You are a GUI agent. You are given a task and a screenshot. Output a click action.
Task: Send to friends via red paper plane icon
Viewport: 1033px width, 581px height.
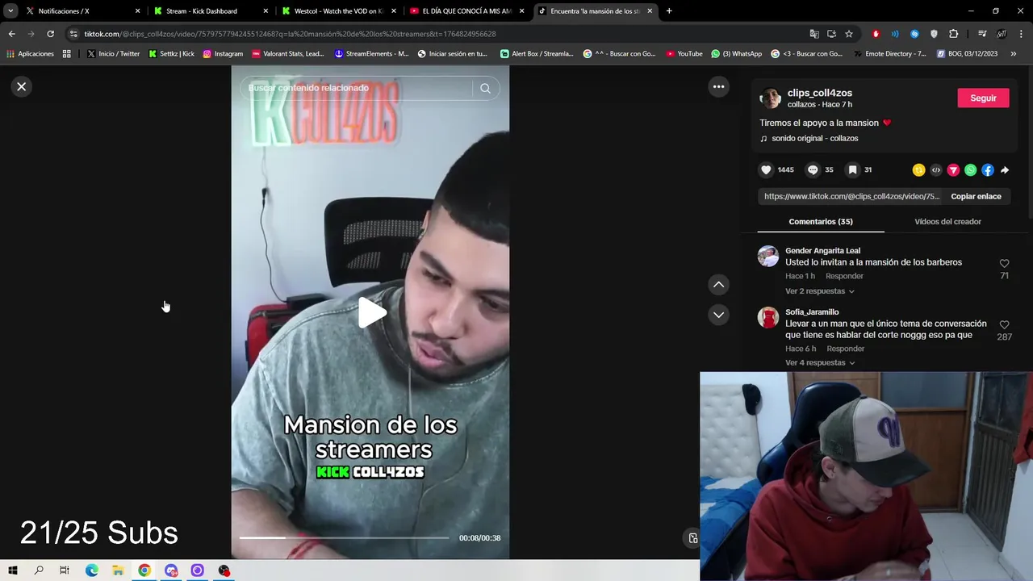(953, 170)
